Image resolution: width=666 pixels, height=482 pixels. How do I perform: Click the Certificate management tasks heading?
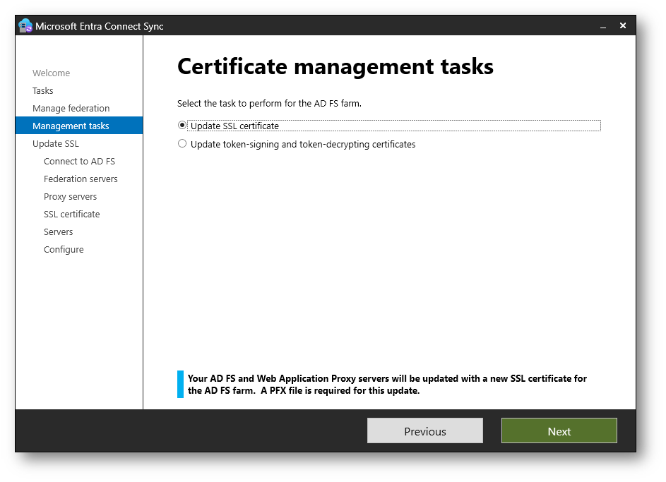click(x=335, y=67)
